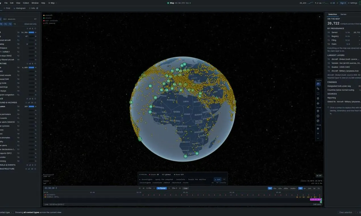361x216 pixels.
Task: Click the Run button in the console
Action: click(217, 179)
